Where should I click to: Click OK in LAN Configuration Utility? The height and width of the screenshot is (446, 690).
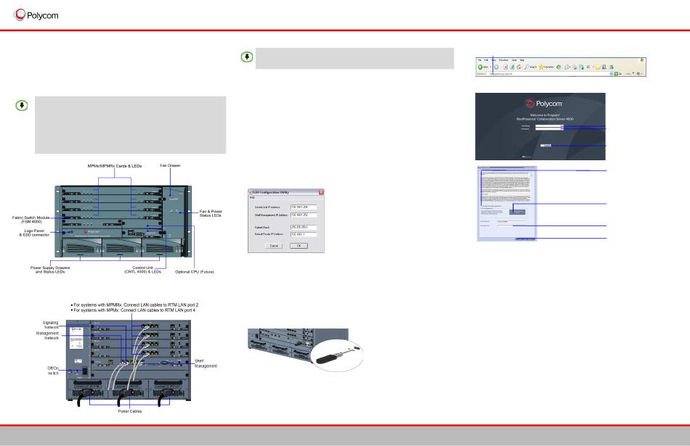click(x=299, y=246)
